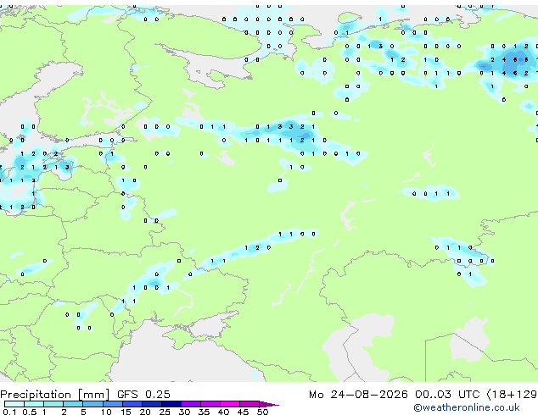Click the purple arrow tip above 50
538x415 pixels.
[269, 404]
